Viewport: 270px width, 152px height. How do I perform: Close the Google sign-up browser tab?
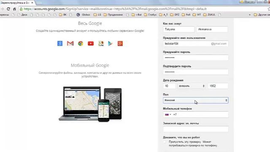pyautogui.click(x=32, y=3)
